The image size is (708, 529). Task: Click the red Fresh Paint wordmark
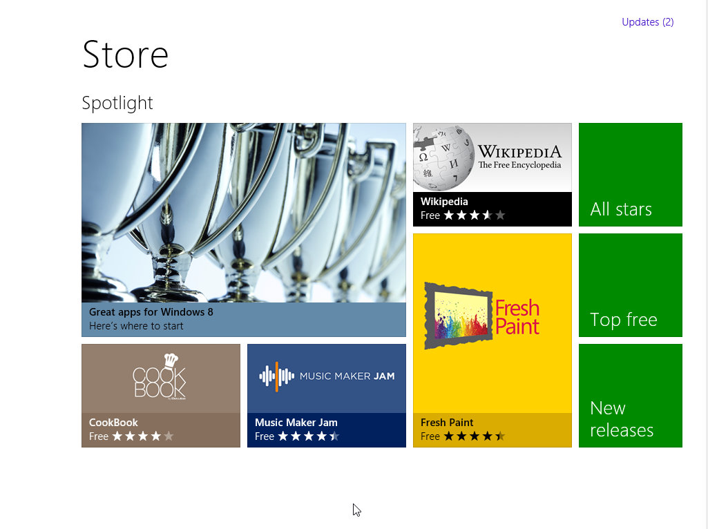[517, 317]
